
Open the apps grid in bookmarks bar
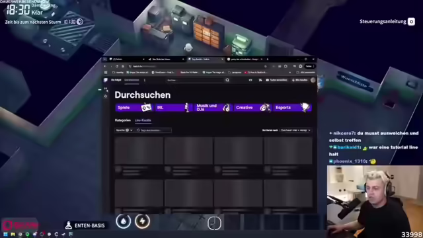pos(106,73)
